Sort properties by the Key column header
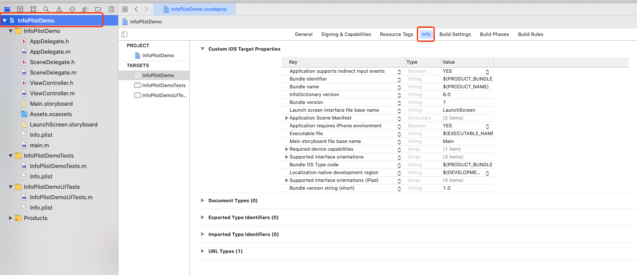Screen dimensions: 637x275 (343, 62)
